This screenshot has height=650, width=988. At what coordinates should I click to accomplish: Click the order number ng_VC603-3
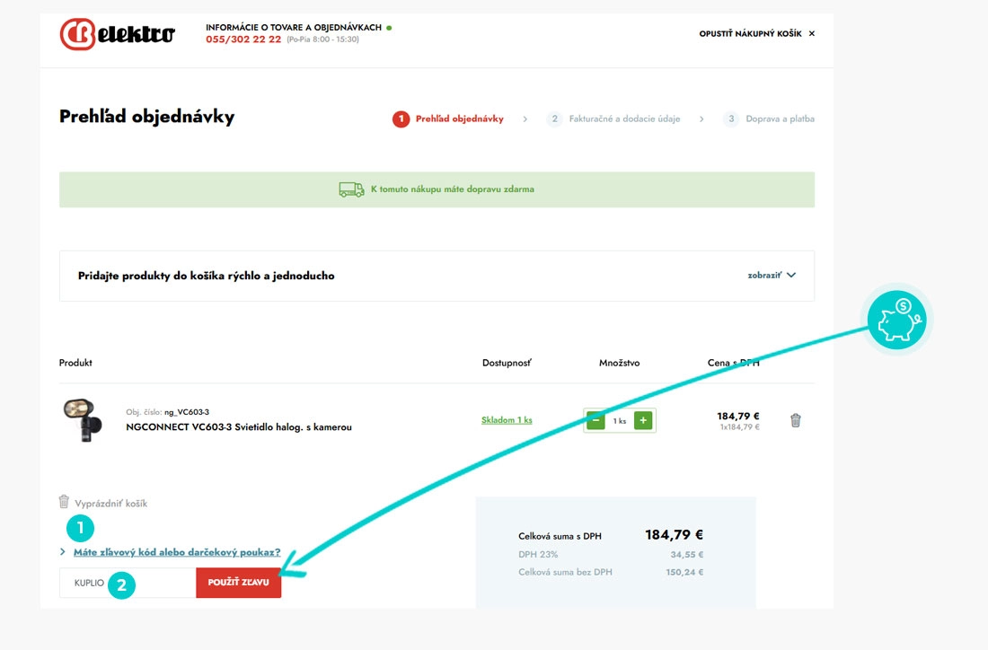[x=187, y=412]
